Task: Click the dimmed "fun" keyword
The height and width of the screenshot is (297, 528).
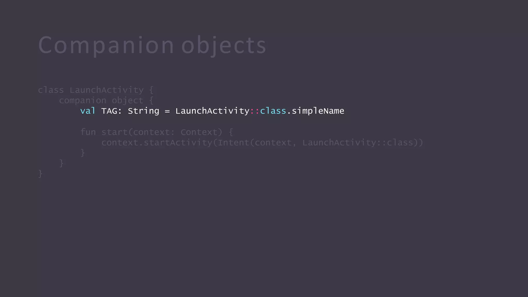Action: click(88, 132)
